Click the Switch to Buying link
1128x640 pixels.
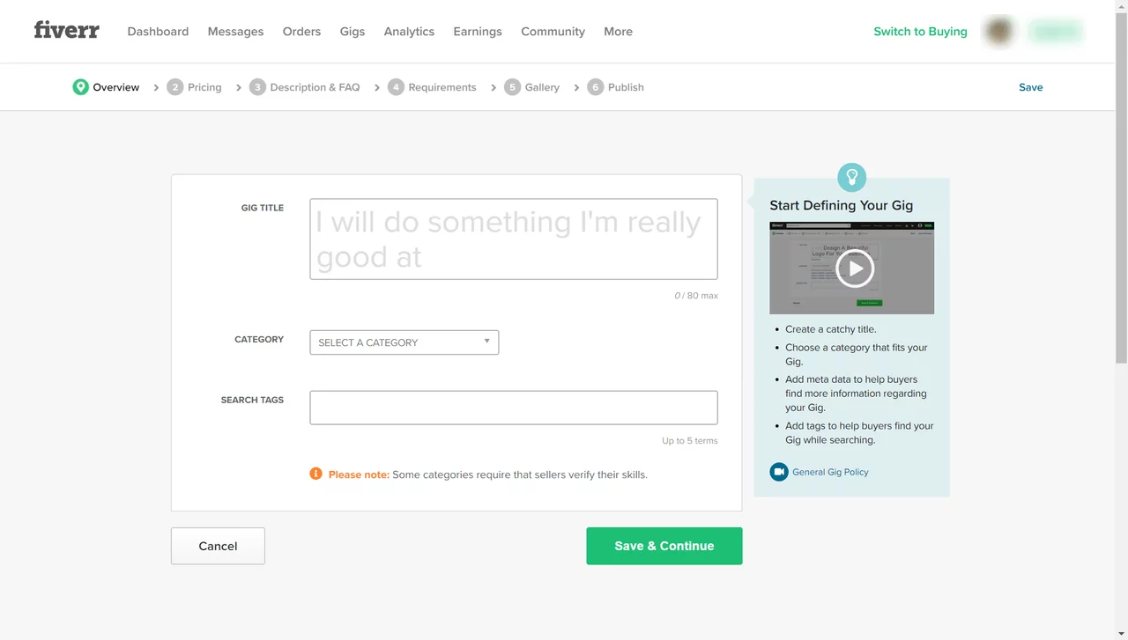click(x=920, y=32)
